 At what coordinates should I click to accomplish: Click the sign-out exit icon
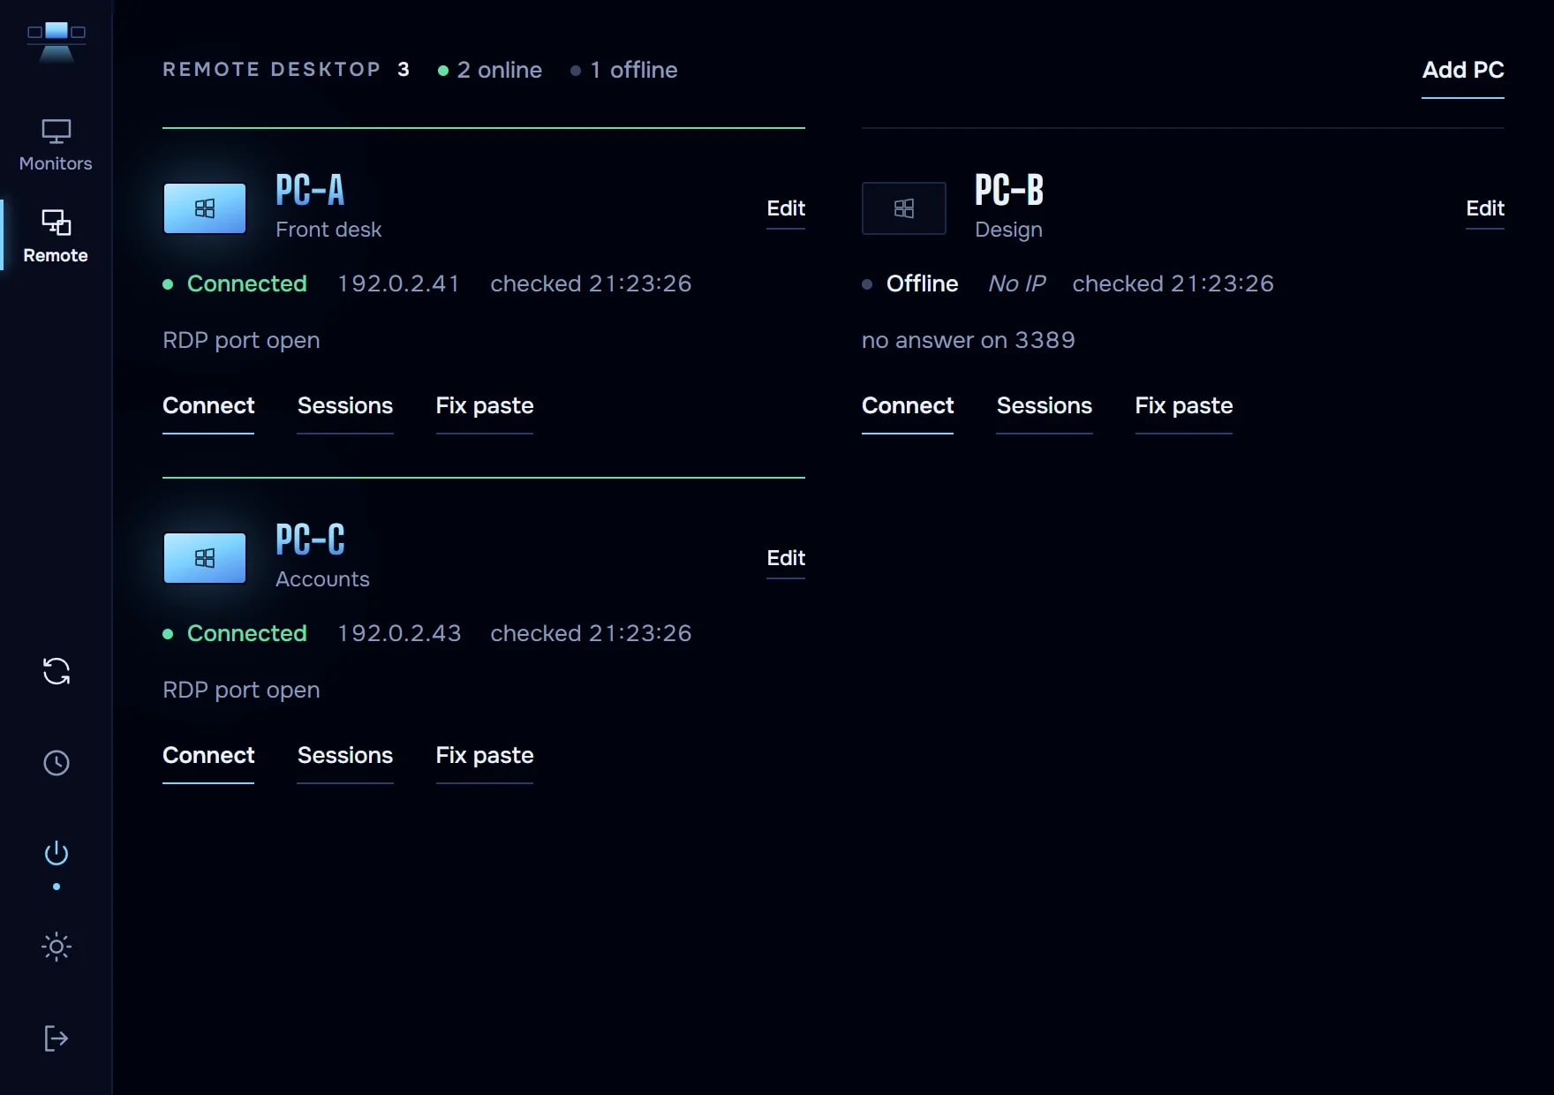coord(57,1038)
